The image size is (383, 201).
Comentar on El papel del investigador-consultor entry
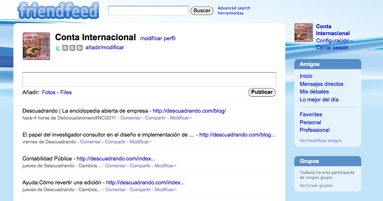[x=91, y=142]
